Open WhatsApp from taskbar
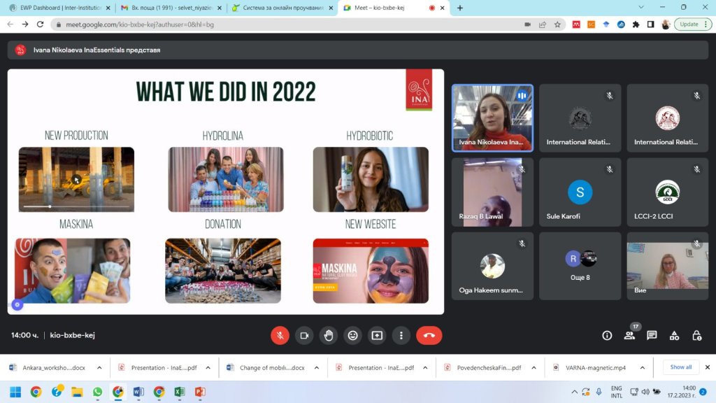Screen dimensions: 716x403 click(97, 392)
